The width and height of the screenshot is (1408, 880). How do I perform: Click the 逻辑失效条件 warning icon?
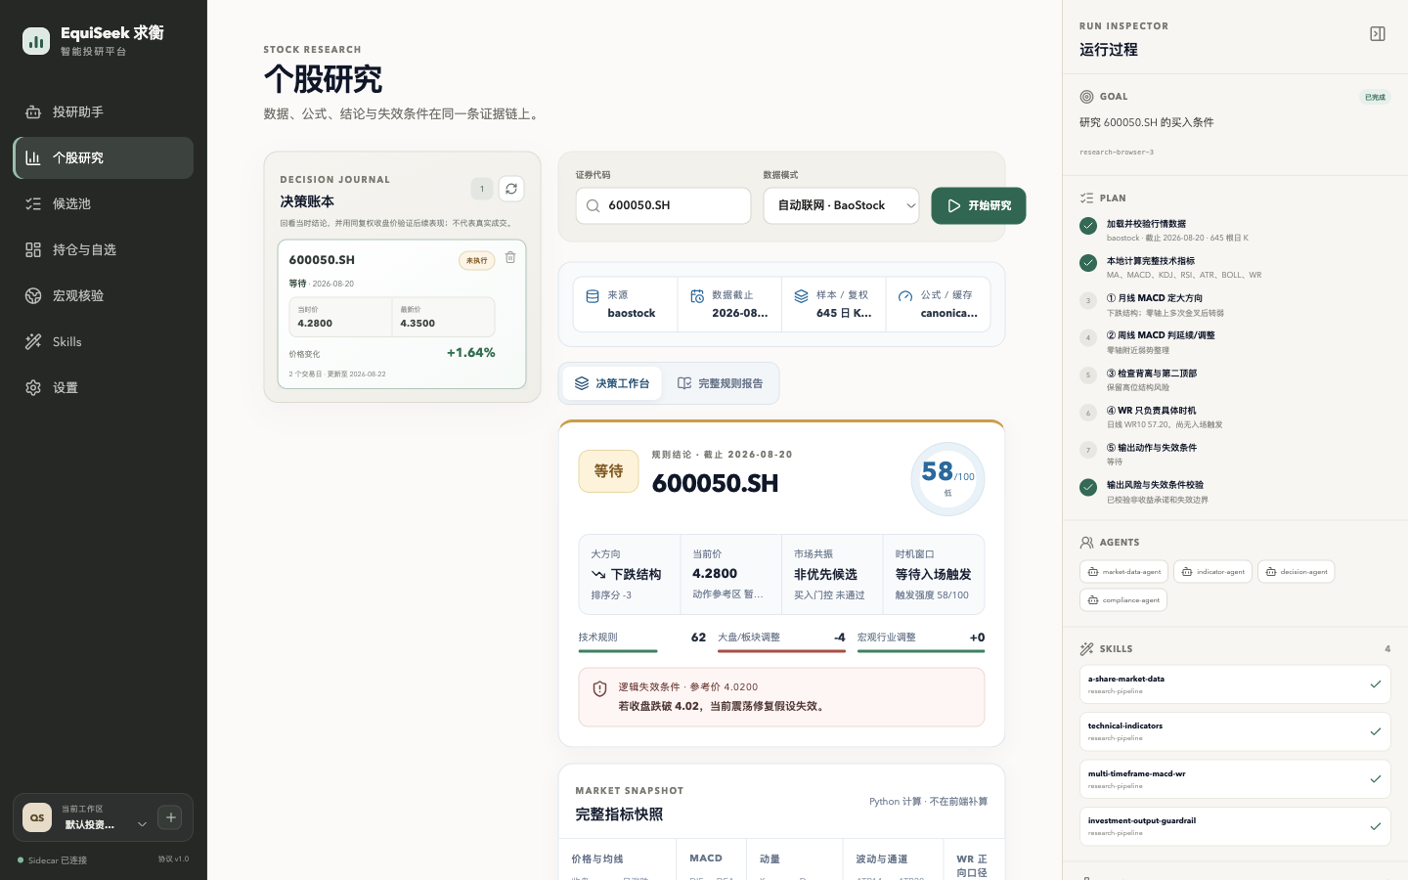tap(599, 688)
